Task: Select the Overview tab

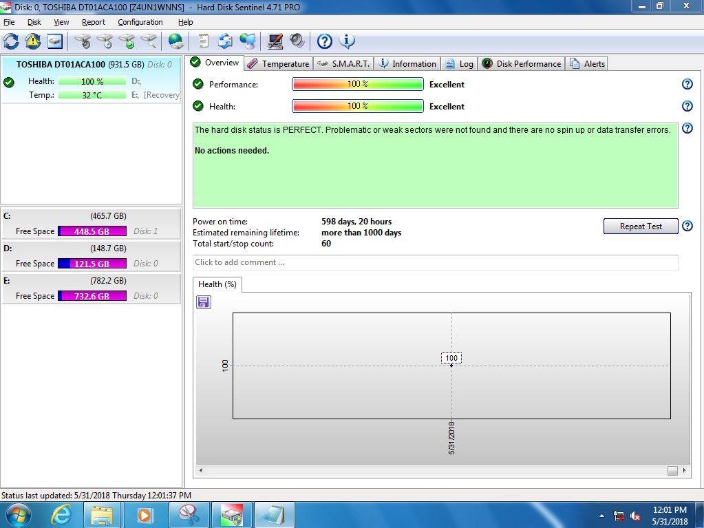Action: [215, 63]
